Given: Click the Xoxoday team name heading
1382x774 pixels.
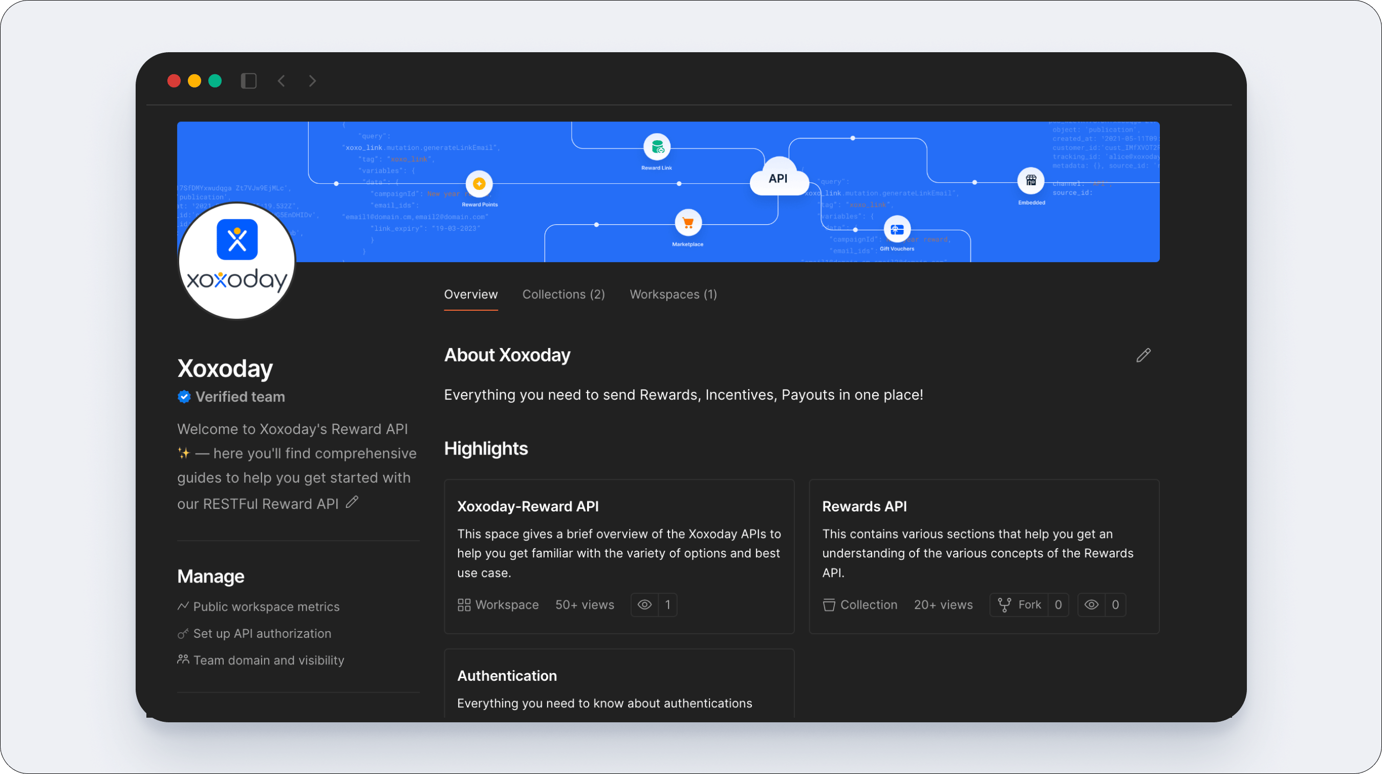Looking at the screenshot, I should pos(225,369).
